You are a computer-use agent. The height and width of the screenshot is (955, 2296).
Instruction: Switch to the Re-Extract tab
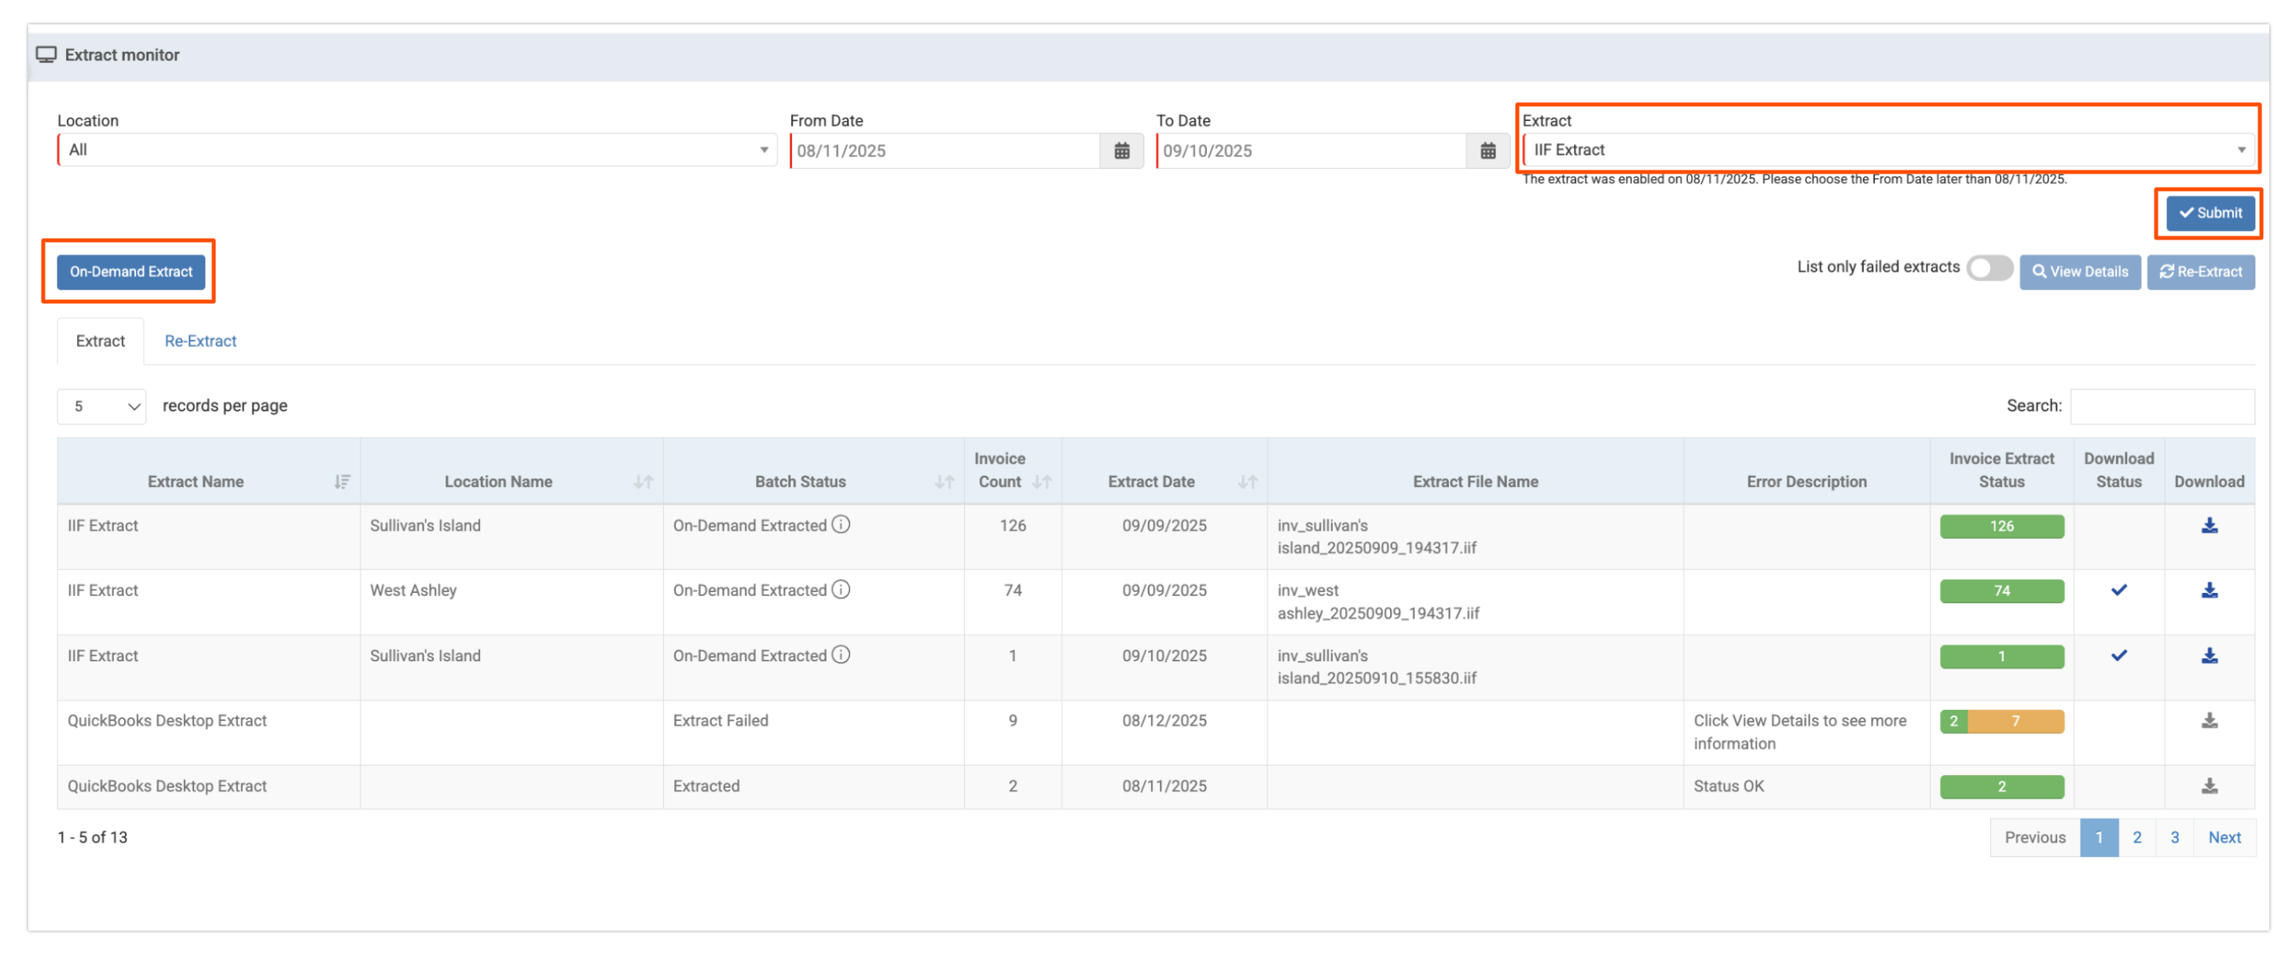[200, 341]
